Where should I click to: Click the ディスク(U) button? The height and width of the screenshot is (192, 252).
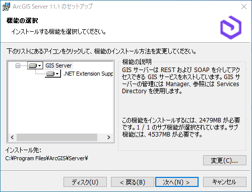click(85, 182)
